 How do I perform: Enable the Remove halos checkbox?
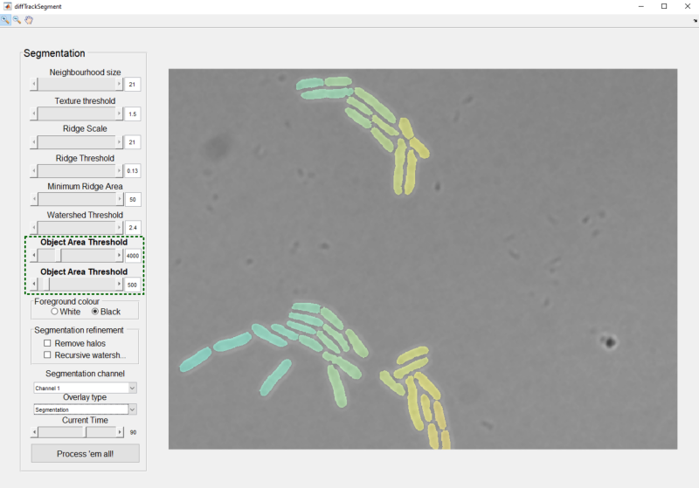[x=47, y=343]
